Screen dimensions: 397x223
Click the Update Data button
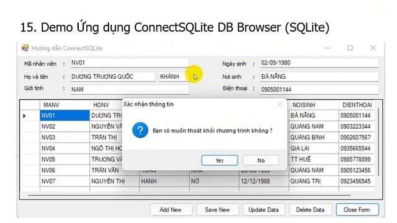[x=264, y=209]
